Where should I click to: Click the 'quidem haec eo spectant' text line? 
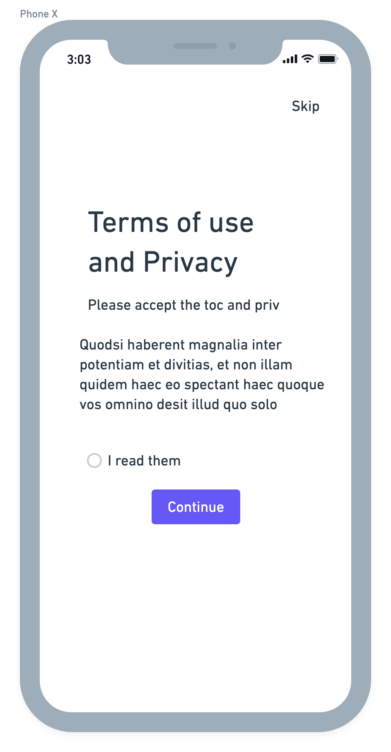[x=202, y=384]
